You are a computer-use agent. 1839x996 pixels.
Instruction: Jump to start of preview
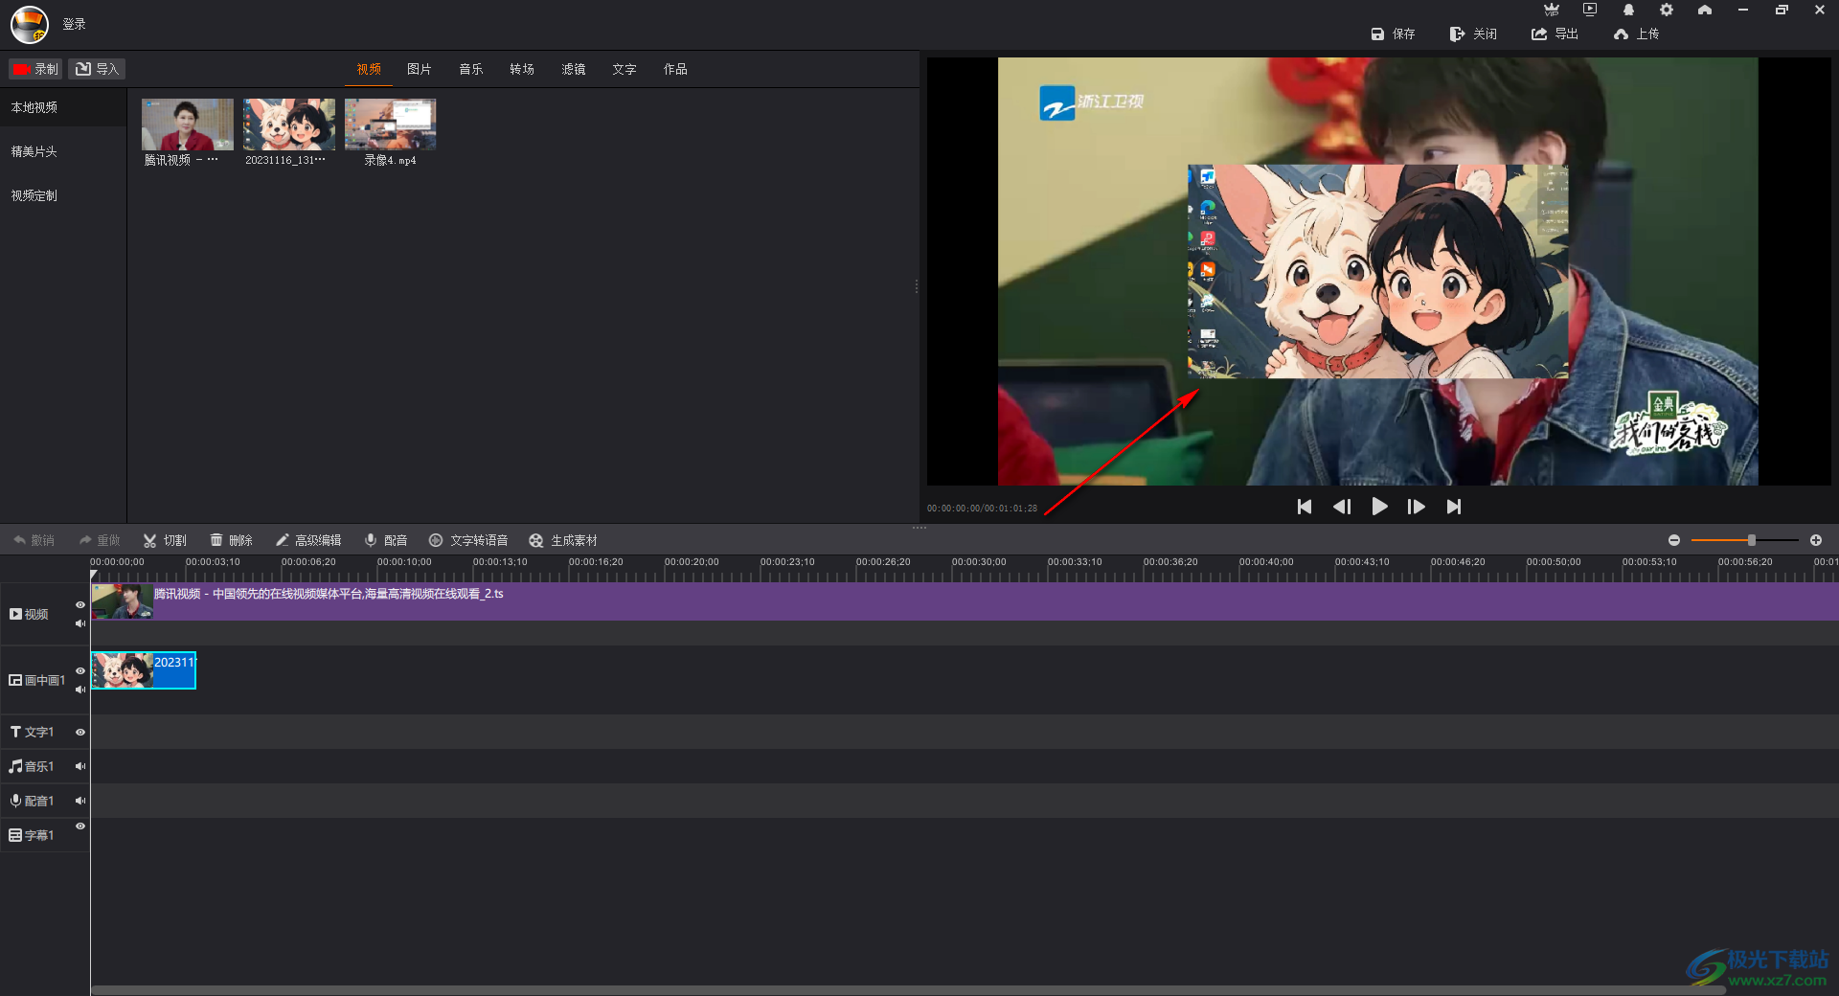tap(1305, 507)
